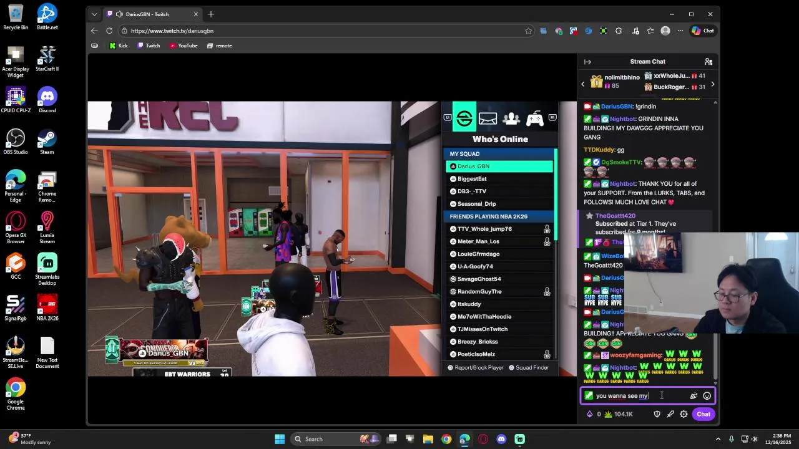Open Windows Start menu

coord(280,439)
